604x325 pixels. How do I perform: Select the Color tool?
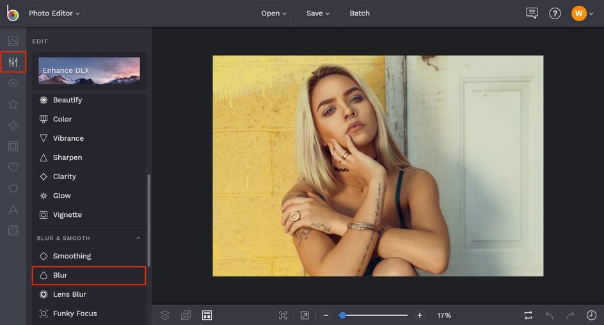click(x=89, y=119)
